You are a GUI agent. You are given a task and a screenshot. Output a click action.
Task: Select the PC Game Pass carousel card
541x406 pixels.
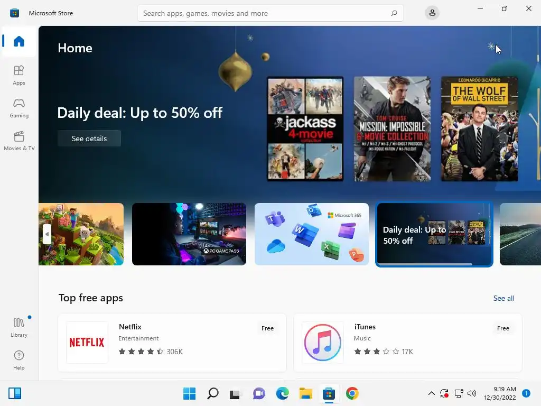tap(189, 234)
